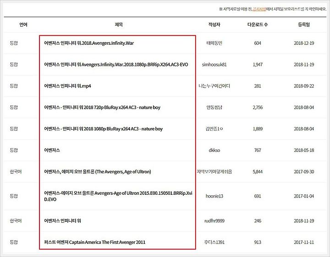Image resolution: width=330 pixels, height=257 pixels.
Task: Open Captain America The First Avenger 2011
Action: [95, 242]
